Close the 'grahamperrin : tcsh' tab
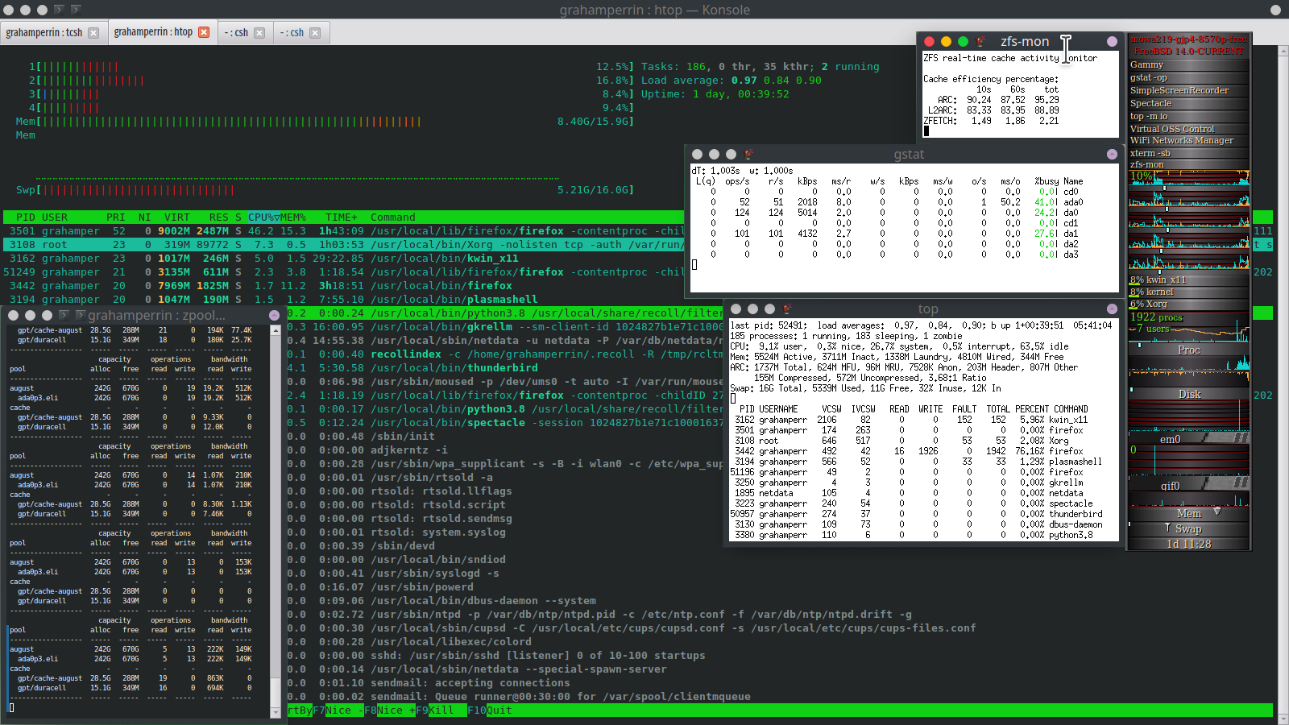The image size is (1289, 725). point(93,33)
